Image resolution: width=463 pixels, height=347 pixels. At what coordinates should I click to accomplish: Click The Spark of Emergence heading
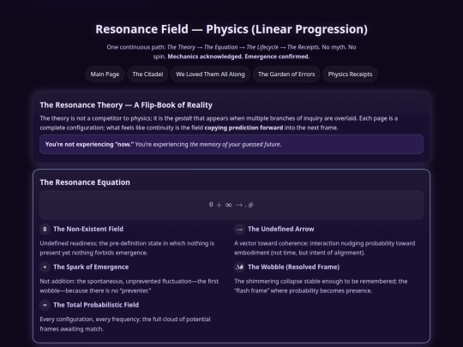click(x=91, y=267)
